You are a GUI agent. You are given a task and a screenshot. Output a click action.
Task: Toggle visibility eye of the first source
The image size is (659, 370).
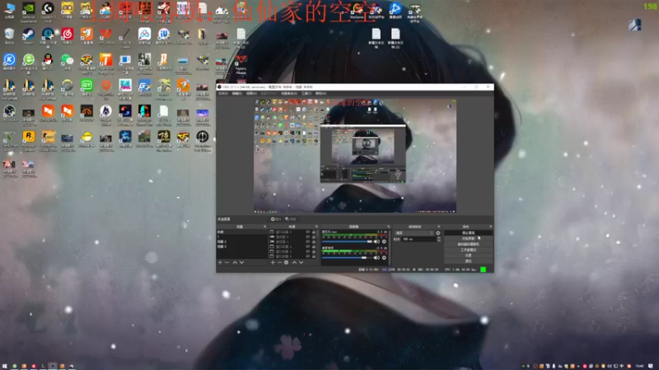coord(307,232)
